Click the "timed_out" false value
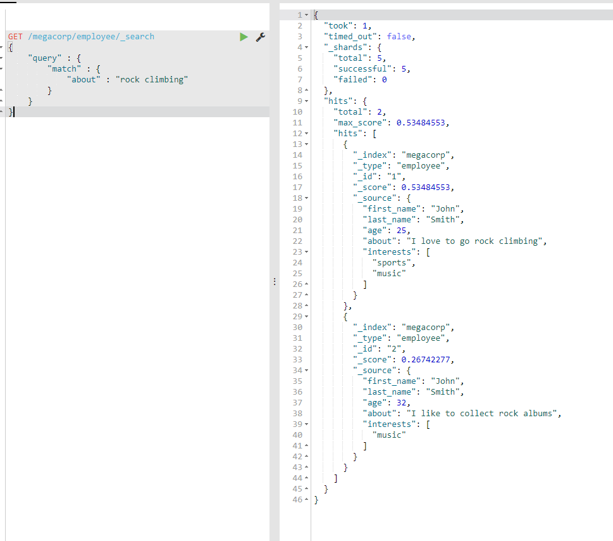 pos(399,36)
